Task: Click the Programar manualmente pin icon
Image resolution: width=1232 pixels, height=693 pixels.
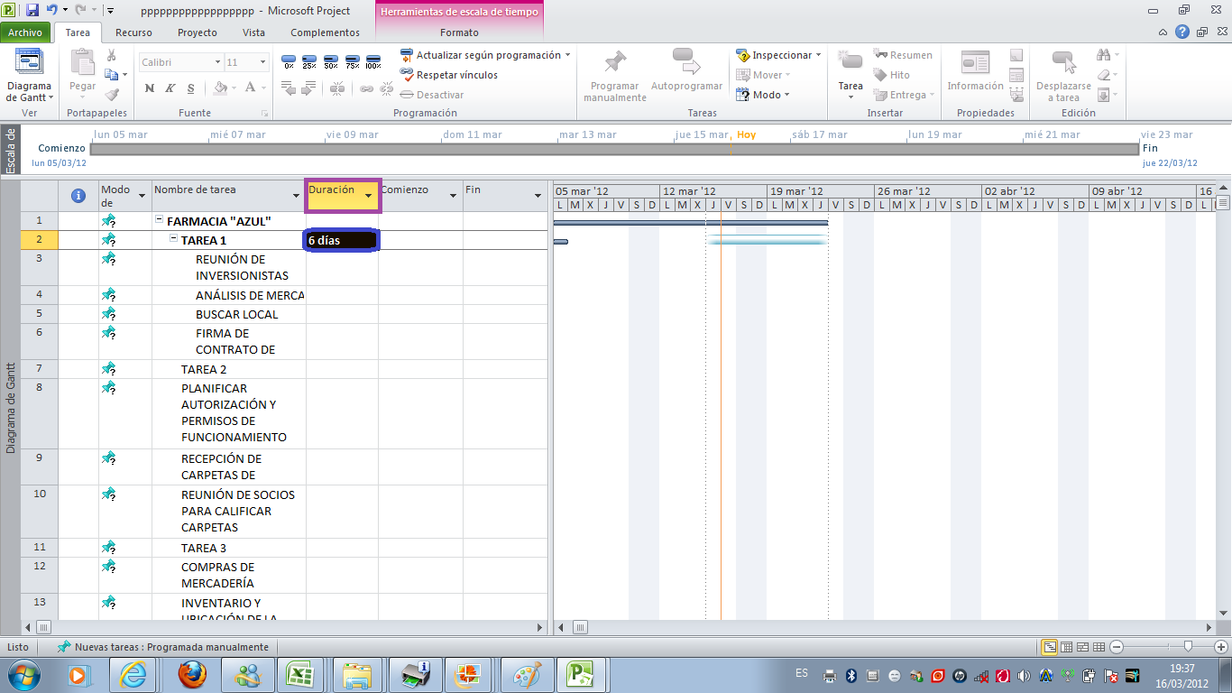Action: (615, 62)
